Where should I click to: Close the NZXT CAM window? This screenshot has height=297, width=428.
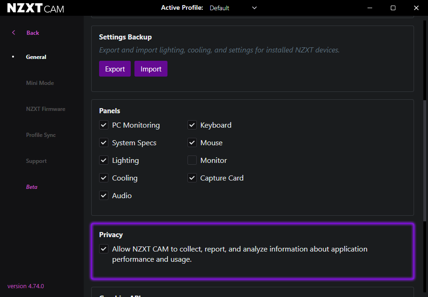click(416, 8)
